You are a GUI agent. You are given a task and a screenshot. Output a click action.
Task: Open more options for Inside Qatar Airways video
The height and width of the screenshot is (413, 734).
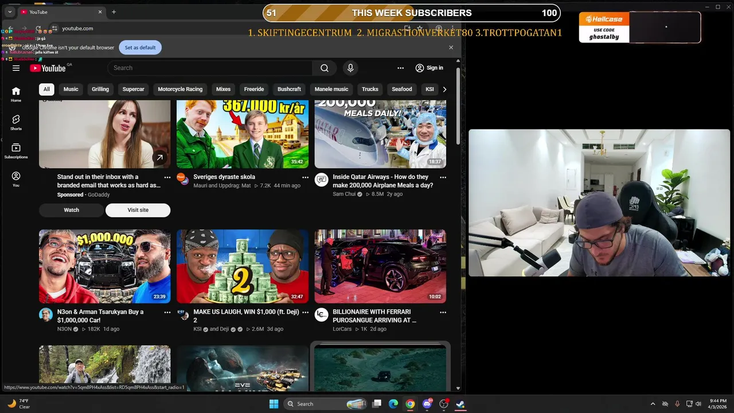click(x=443, y=177)
